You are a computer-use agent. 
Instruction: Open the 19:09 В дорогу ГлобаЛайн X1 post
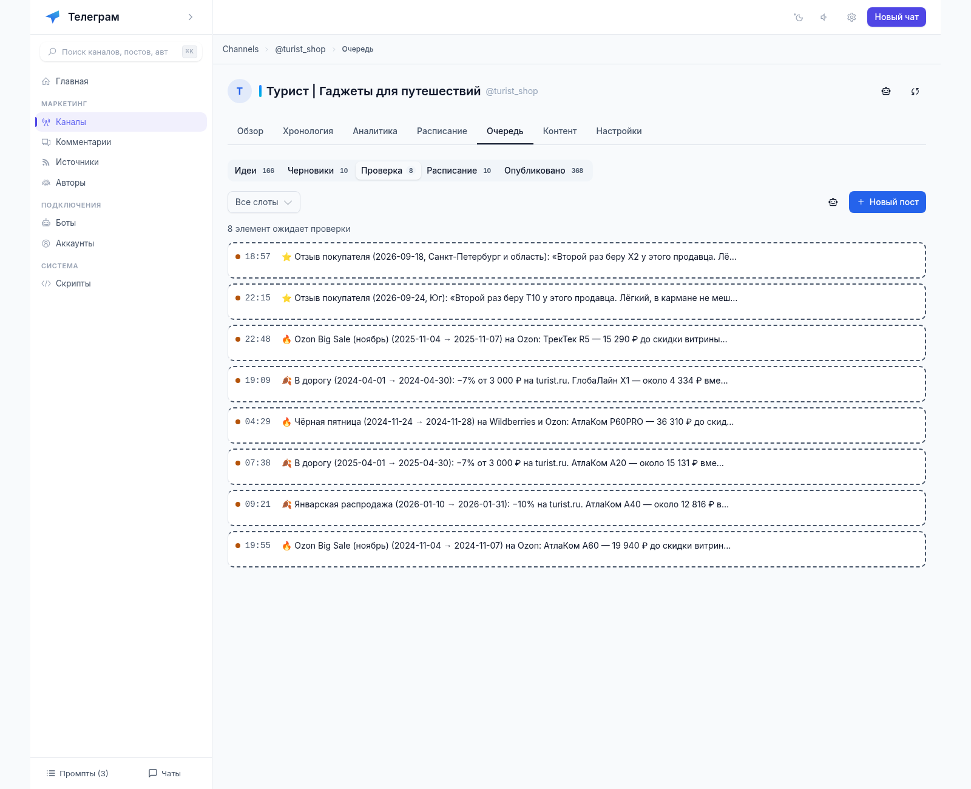tap(577, 384)
